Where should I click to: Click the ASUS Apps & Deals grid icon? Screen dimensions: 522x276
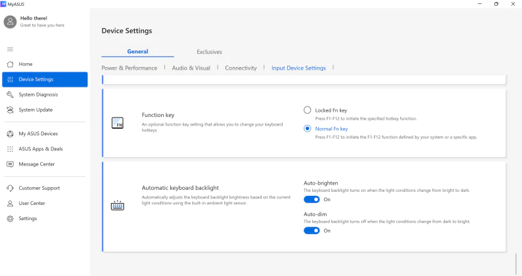[11, 149]
